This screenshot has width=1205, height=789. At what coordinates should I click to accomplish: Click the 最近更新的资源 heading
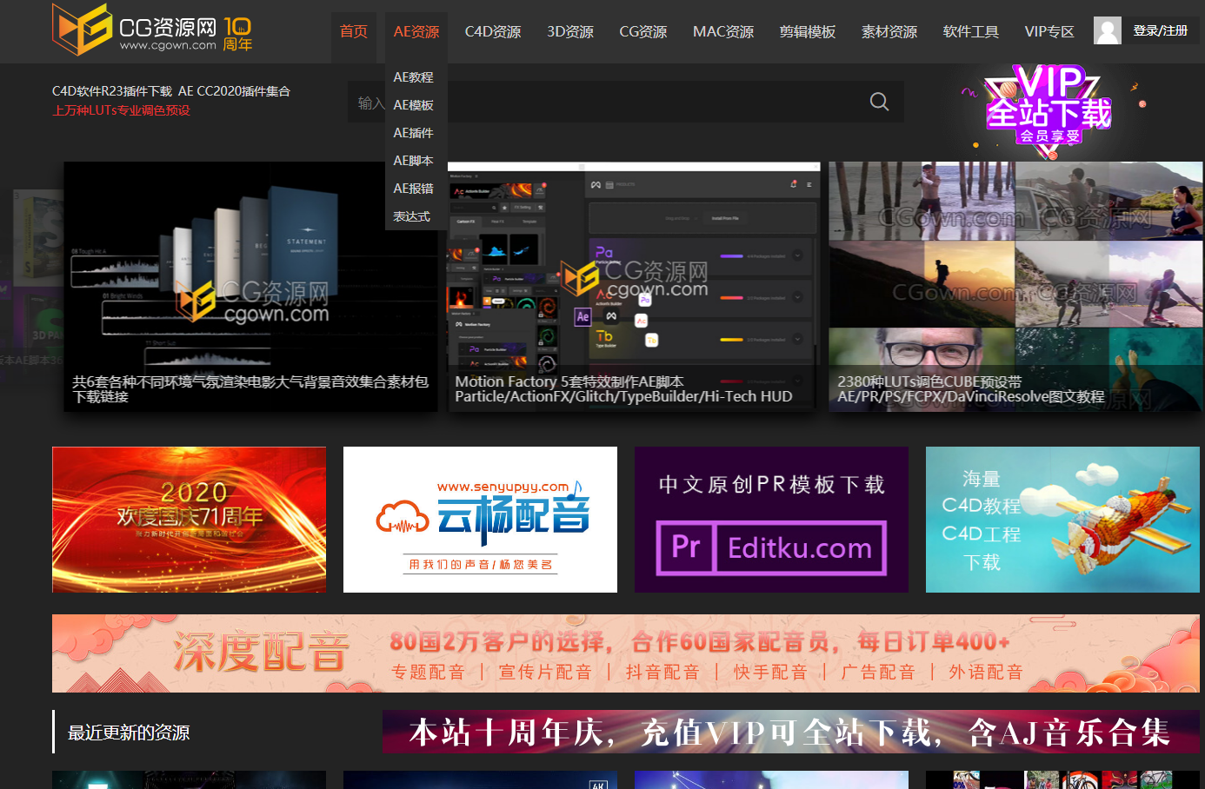pyautogui.click(x=129, y=733)
